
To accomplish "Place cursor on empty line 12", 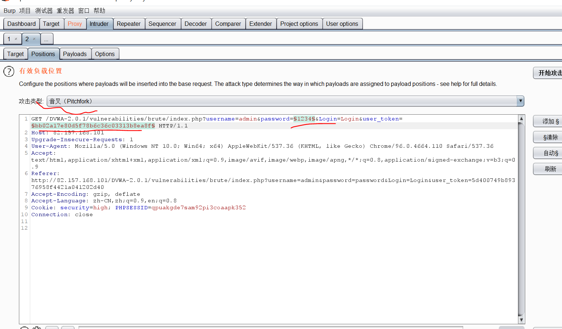I will (273, 228).
